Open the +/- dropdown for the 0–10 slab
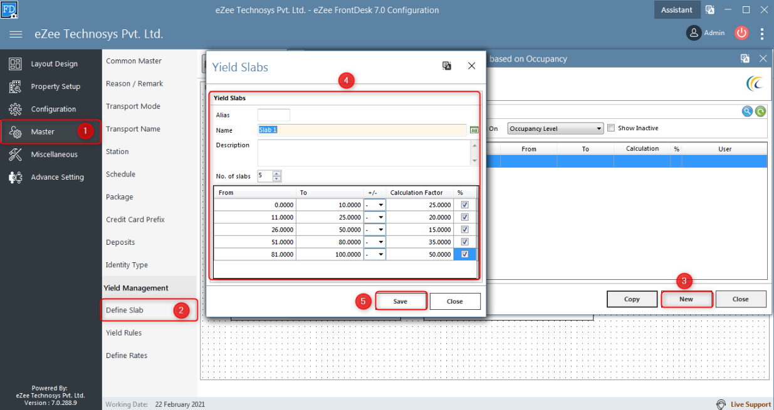The width and height of the screenshot is (774, 410). coord(380,205)
